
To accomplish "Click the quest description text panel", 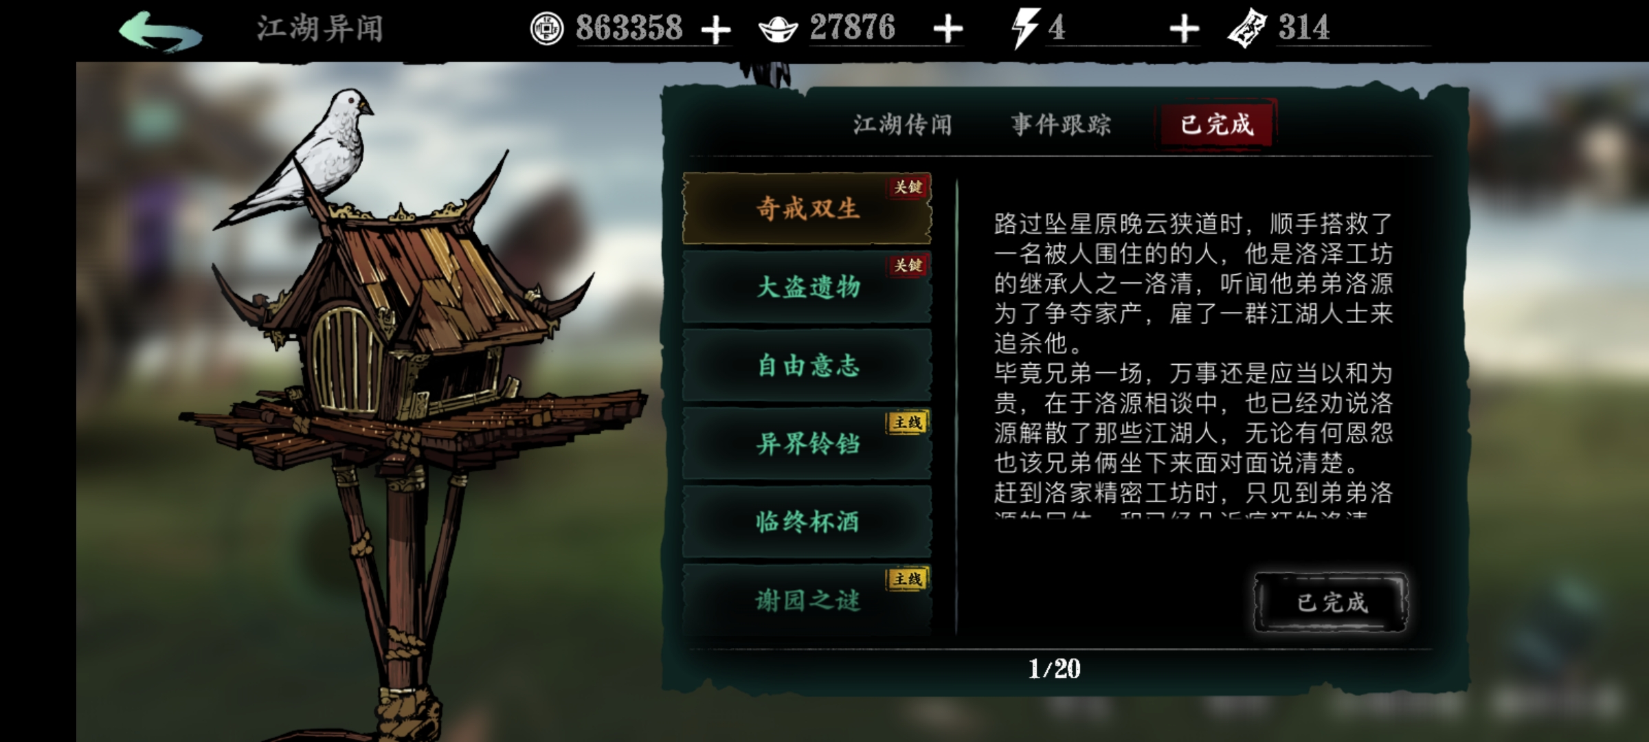I will 1193,364.
